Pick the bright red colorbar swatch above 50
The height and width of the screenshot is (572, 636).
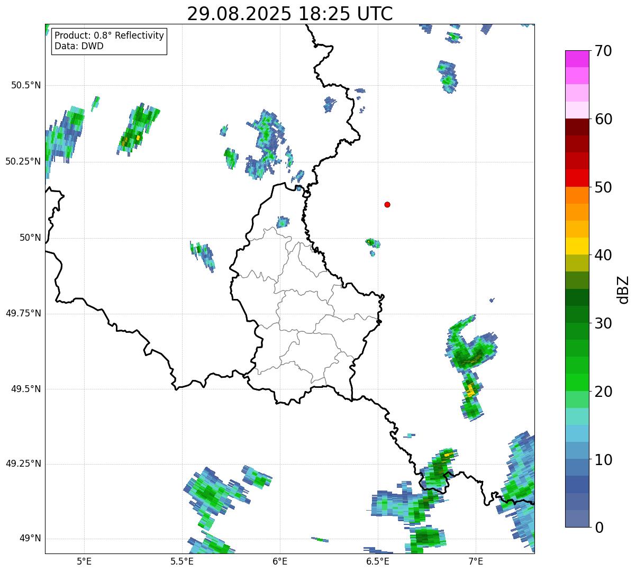(x=577, y=178)
